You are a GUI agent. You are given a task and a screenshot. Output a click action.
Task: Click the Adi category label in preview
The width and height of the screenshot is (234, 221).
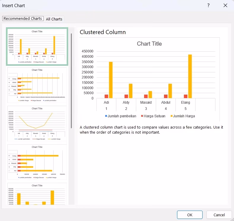point(106,103)
